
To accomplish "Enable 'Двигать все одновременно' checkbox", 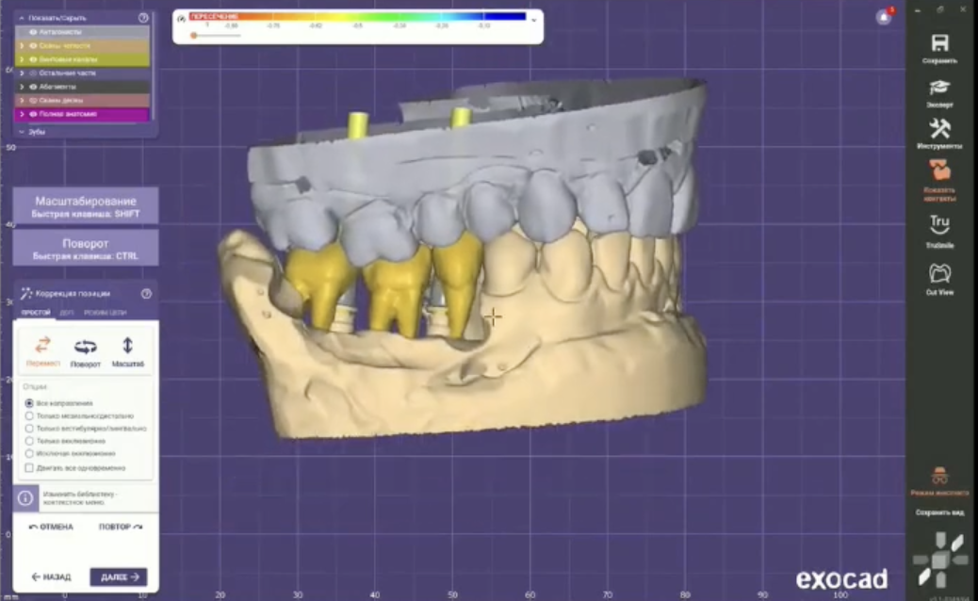I will (x=29, y=467).
